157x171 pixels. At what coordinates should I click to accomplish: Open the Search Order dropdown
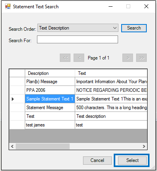78,28
